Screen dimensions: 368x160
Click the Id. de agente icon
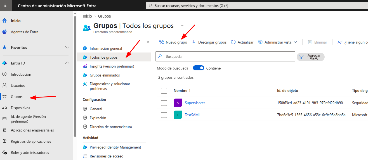(4, 119)
